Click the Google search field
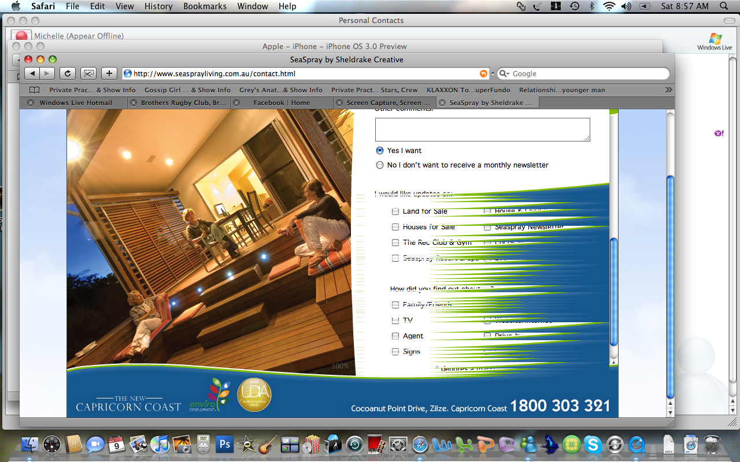This screenshot has width=740, height=462. pyautogui.click(x=583, y=73)
